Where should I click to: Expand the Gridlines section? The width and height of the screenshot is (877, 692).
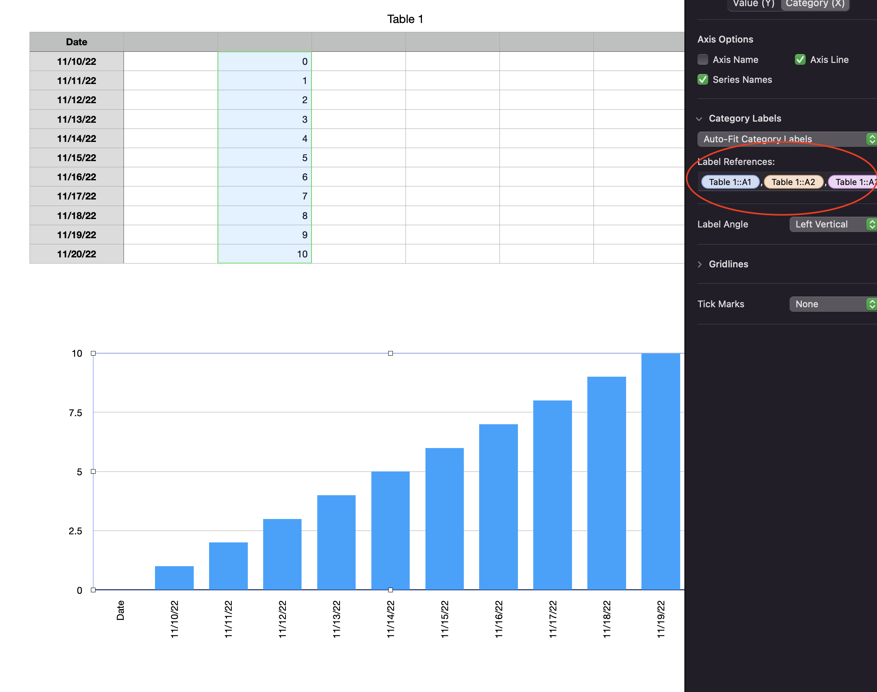(700, 264)
